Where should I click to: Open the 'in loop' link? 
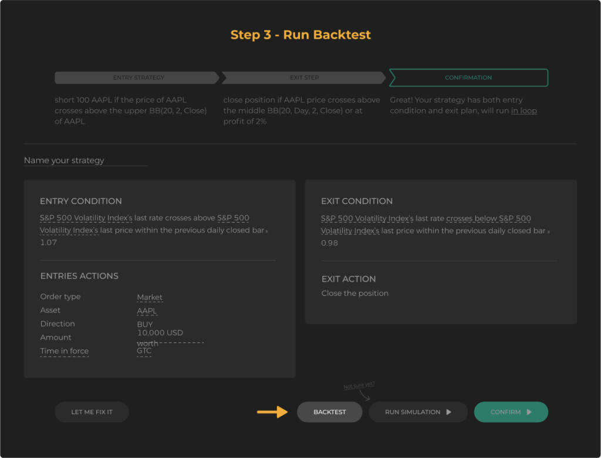(524, 110)
